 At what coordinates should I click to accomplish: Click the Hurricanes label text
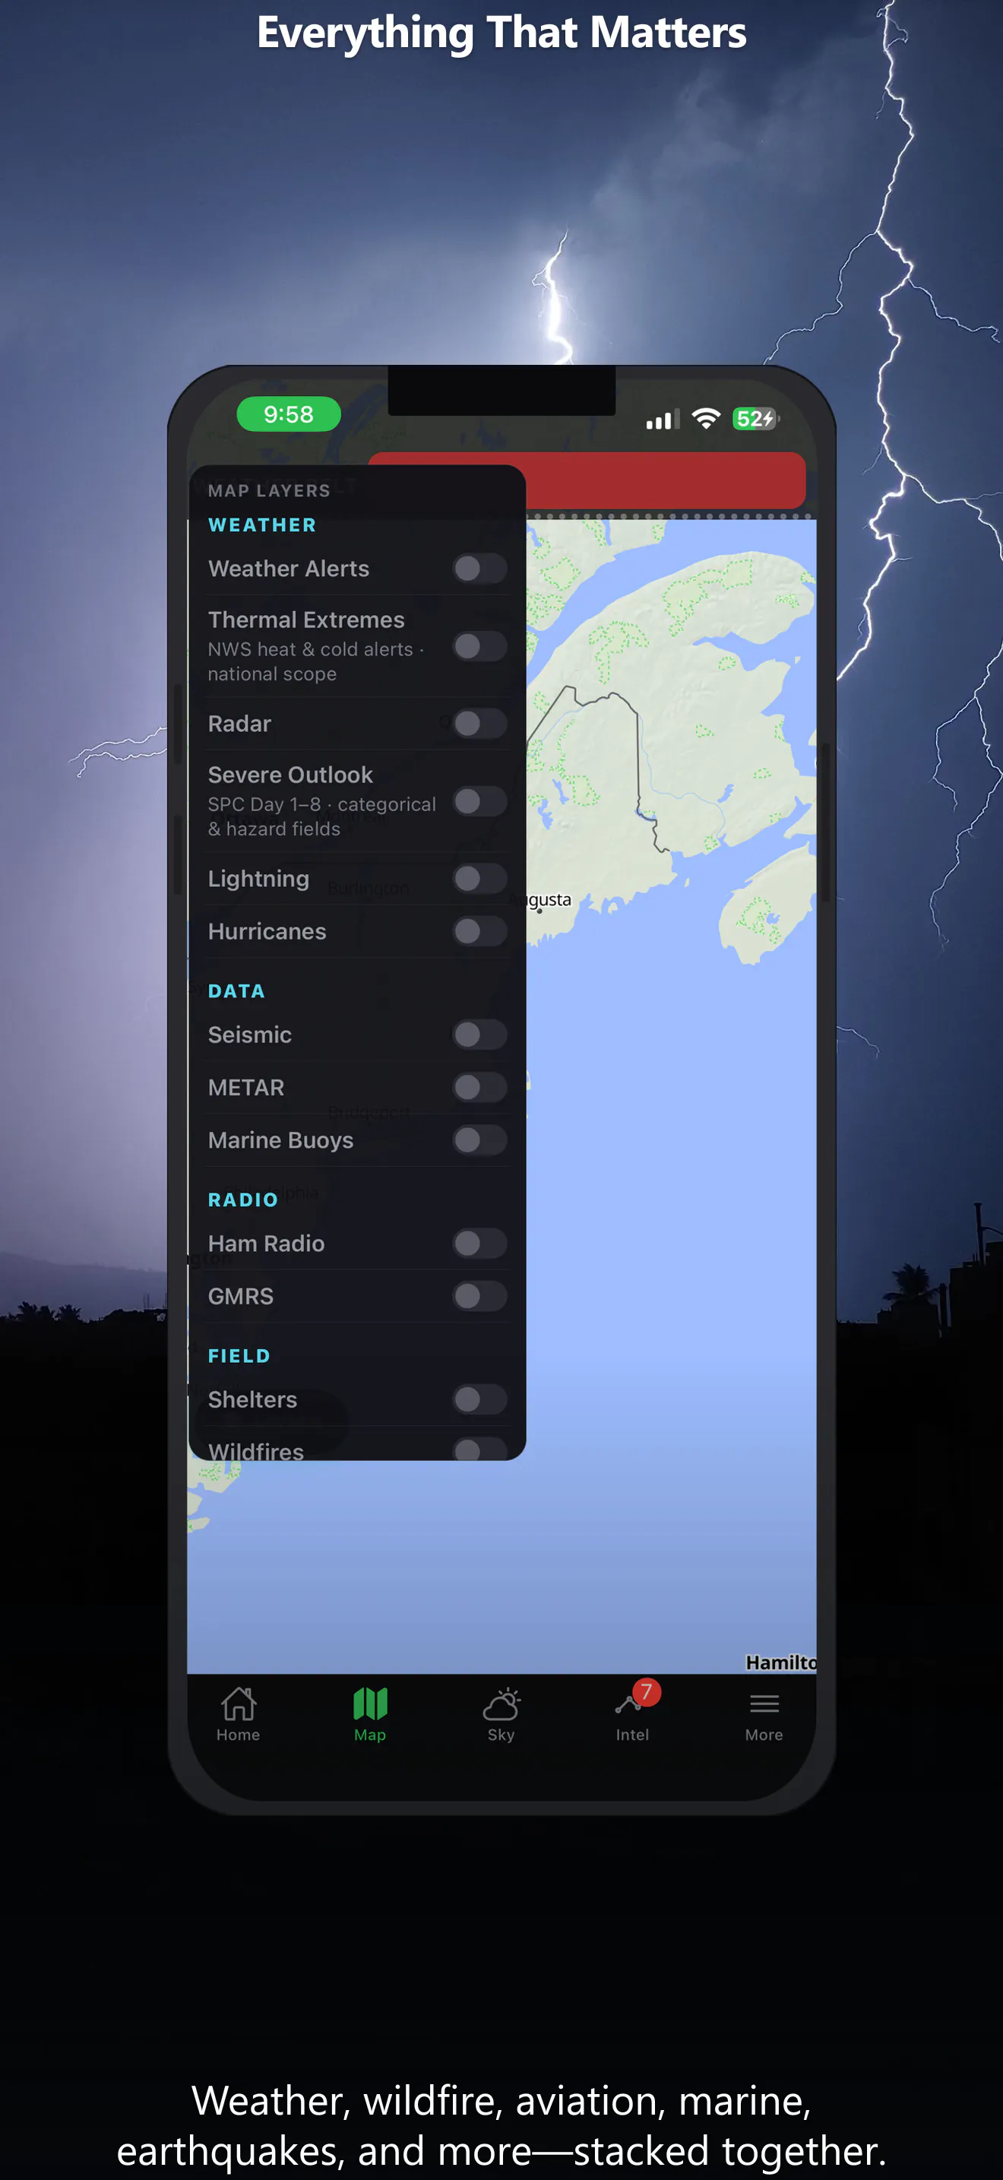point(267,931)
